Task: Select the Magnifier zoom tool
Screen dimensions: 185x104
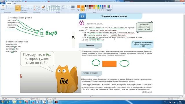Action: [x=39, y=9]
